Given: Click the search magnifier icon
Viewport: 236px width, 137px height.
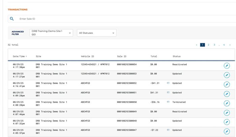Looking at the screenshot, I should 12,19.
